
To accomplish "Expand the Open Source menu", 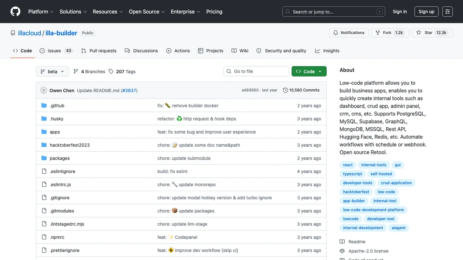I will 147,12.
